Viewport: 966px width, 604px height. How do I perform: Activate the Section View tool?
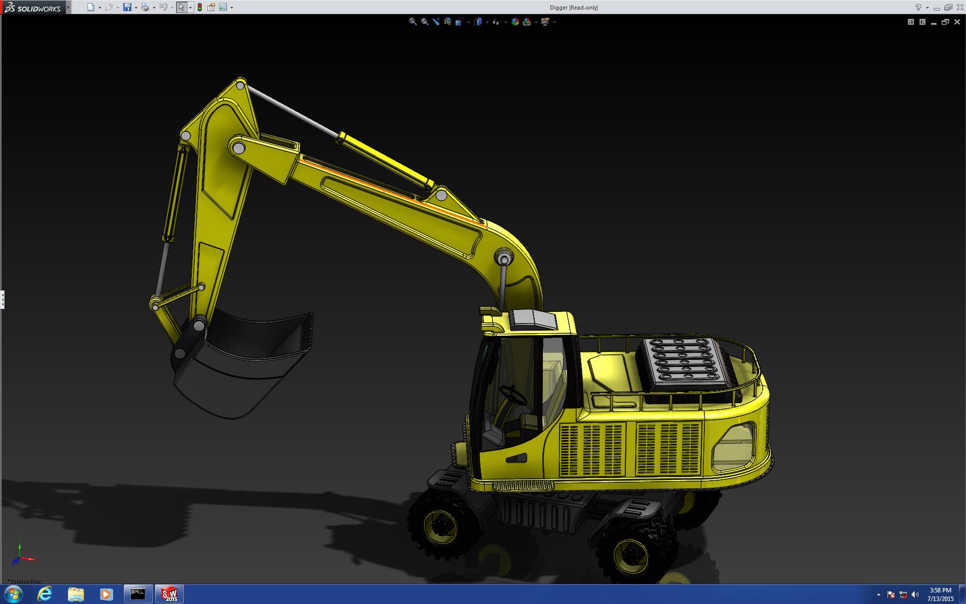[448, 22]
